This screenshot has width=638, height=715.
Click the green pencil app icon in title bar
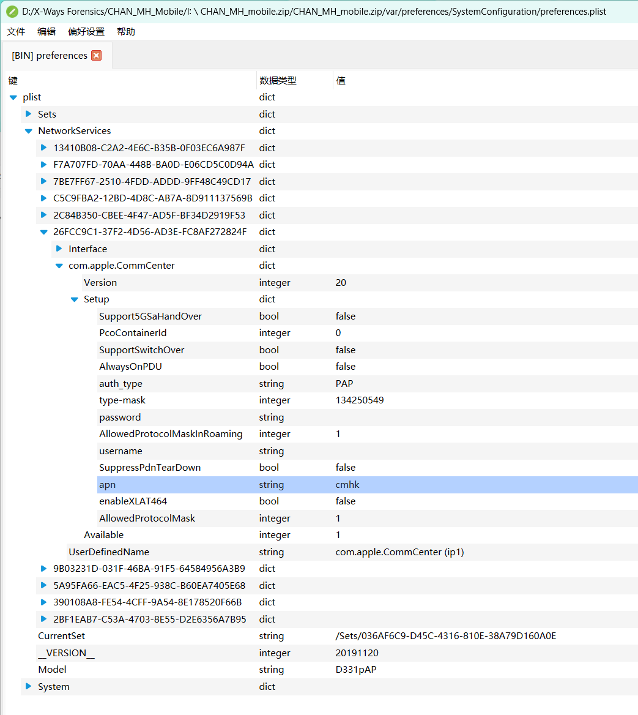point(12,12)
